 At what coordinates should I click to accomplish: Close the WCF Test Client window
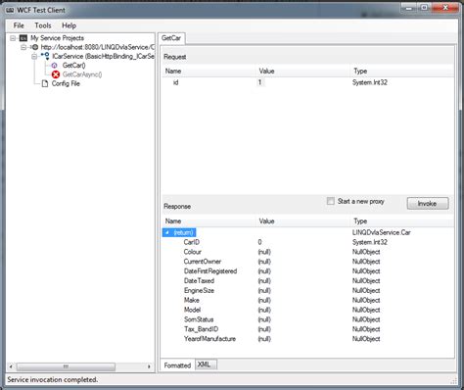(445, 8)
